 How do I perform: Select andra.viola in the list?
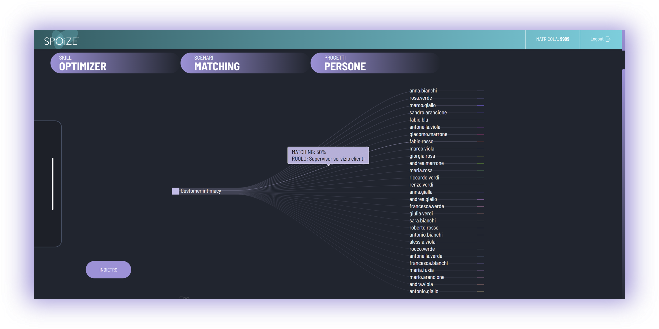point(421,284)
